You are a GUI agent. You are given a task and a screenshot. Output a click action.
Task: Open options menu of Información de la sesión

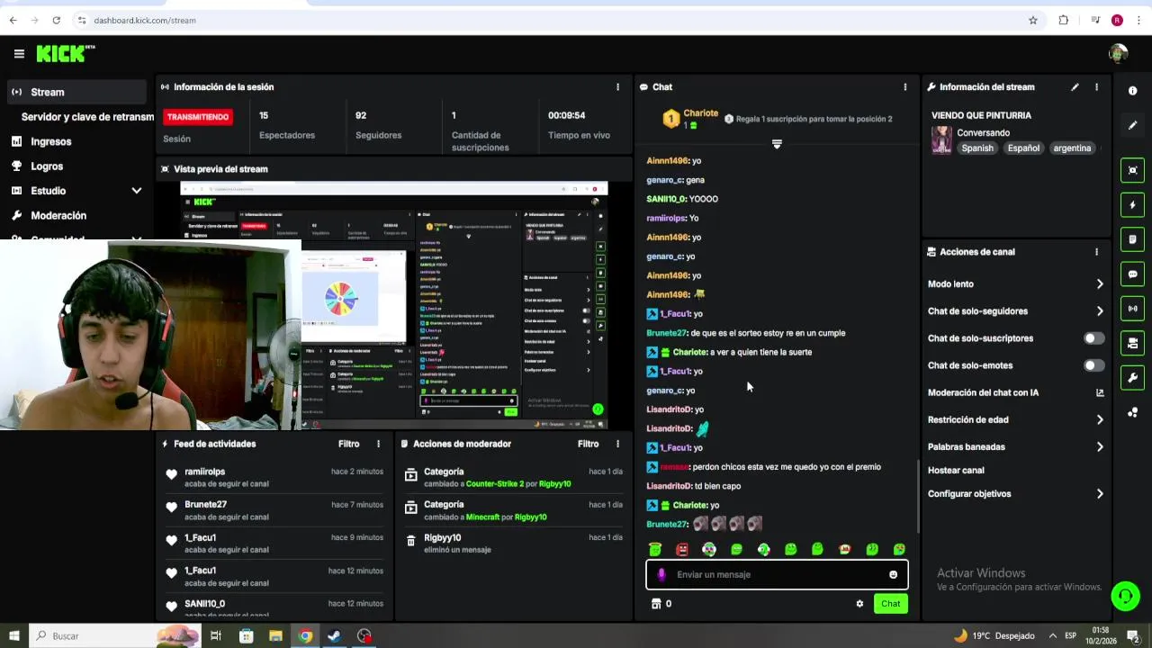tap(617, 87)
